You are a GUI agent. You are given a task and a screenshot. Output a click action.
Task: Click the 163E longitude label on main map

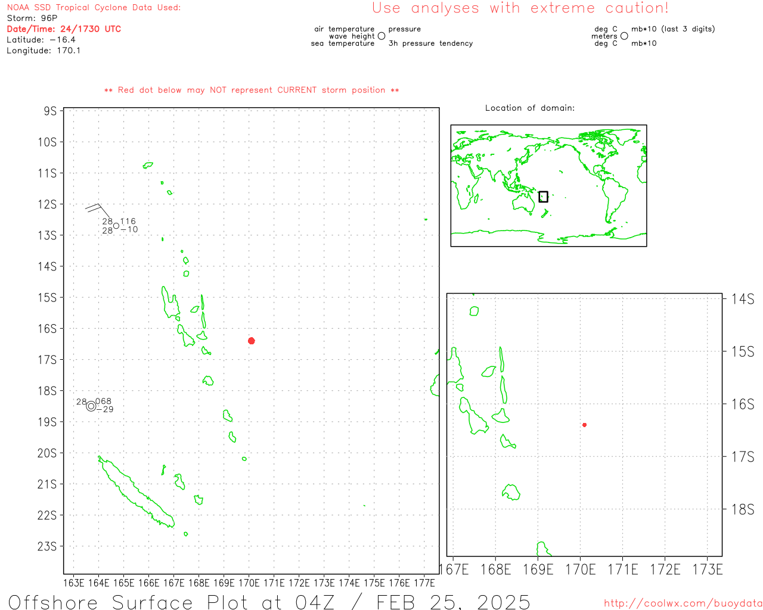pos(74,583)
